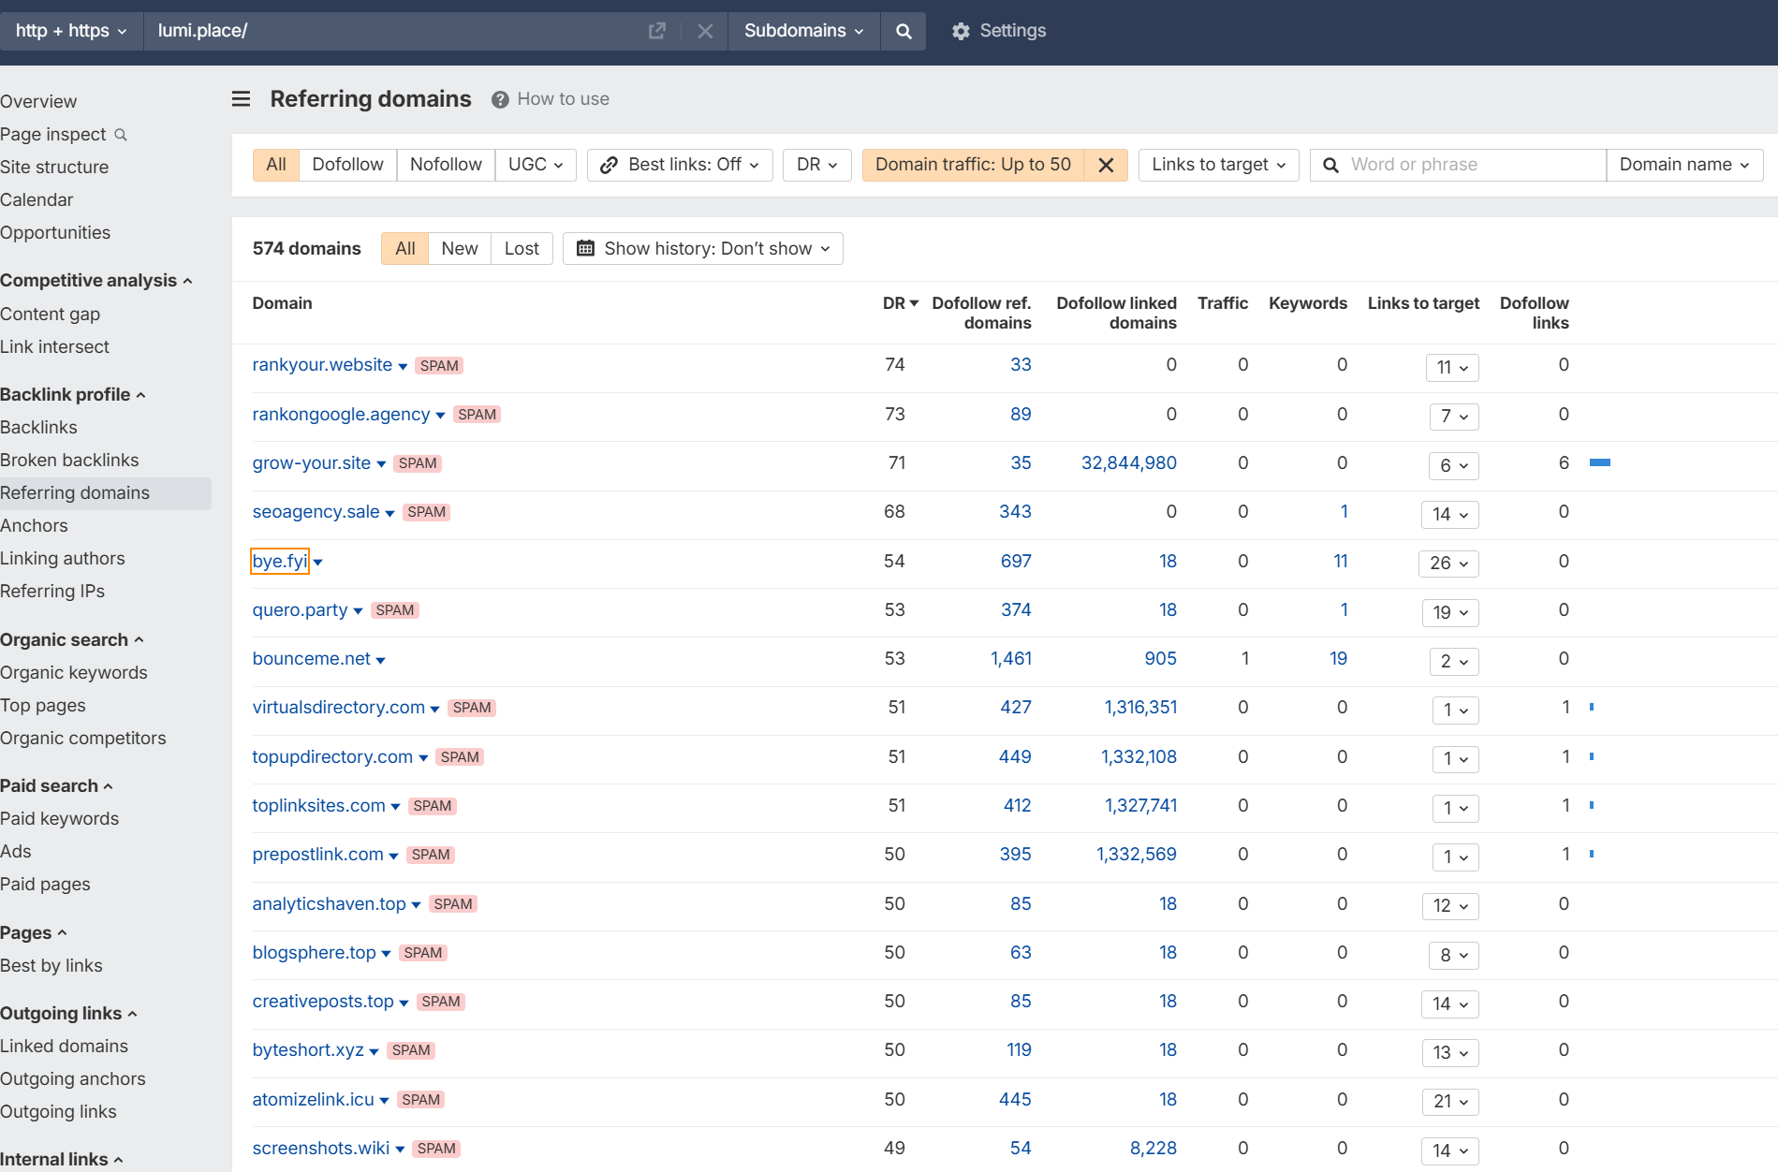Switch domain list to Lost

[x=521, y=248]
